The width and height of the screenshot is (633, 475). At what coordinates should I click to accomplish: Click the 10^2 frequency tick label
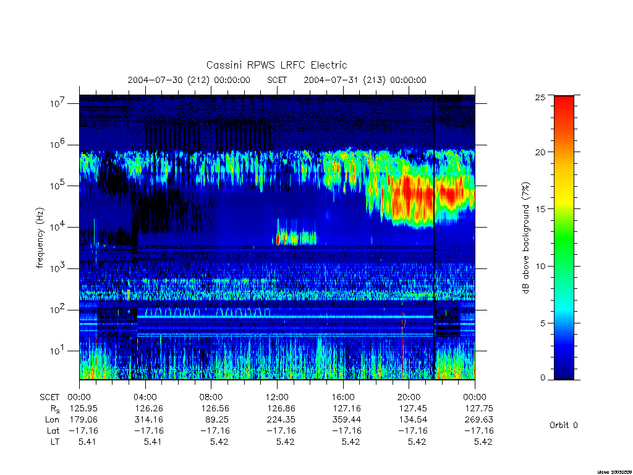point(57,309)
